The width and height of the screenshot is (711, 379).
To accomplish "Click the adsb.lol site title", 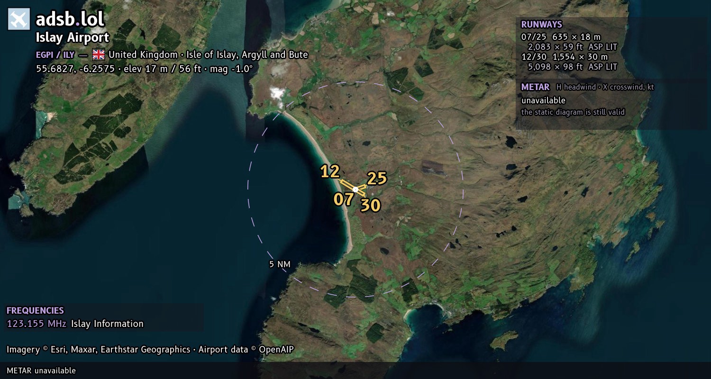I will pyautogui.click(x=70, y=19).
